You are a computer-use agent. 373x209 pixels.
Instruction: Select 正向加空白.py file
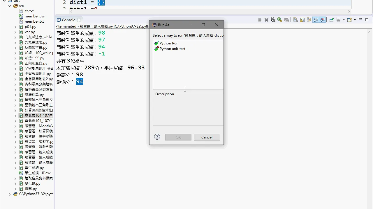click(36, 63)
